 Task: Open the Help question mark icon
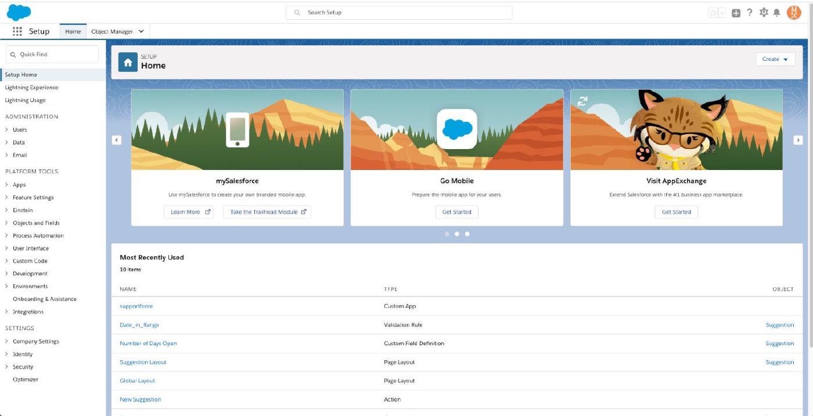pyautogui.click(x=750, y=13)
